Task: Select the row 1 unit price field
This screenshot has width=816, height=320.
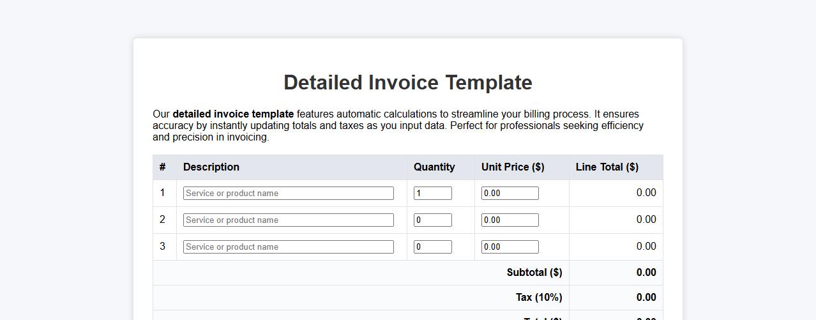Action: pyautogui.click(x=510, y=193)
